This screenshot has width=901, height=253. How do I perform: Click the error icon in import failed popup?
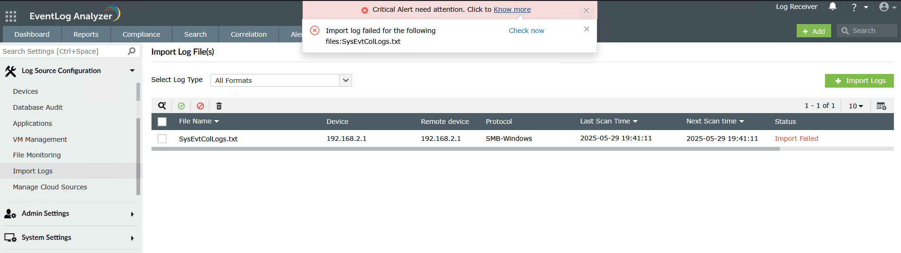(314, 31)
